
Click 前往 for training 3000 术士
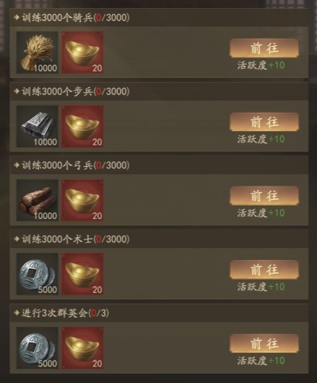coord(264,270)
